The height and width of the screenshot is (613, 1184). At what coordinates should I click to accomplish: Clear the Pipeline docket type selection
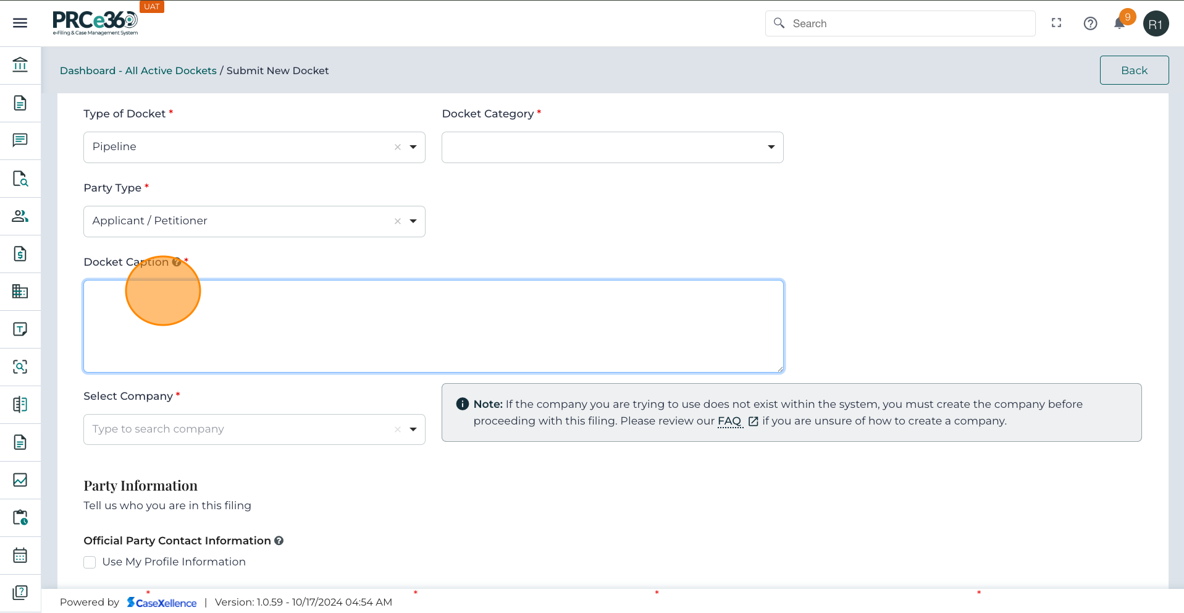tap(397, 147)
